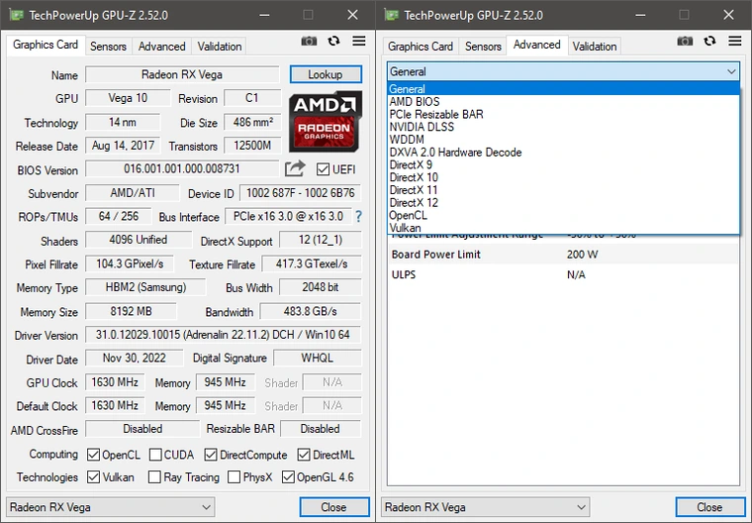Click the BIOS Version field
This screenshot has height=523, width=752.
pos(182,169)
